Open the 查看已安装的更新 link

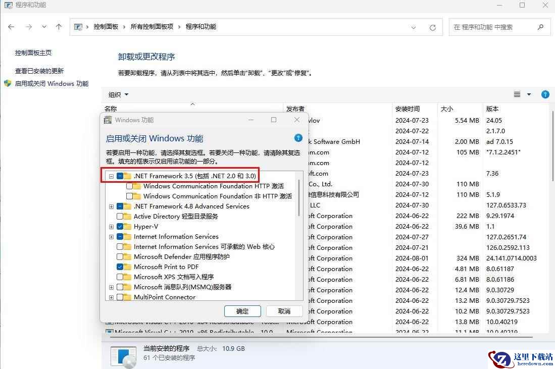point(39,71)
